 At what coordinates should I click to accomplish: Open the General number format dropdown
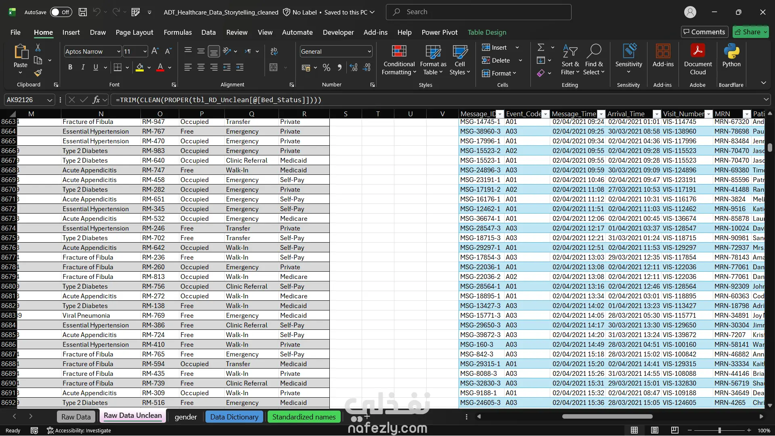(369, 51)
